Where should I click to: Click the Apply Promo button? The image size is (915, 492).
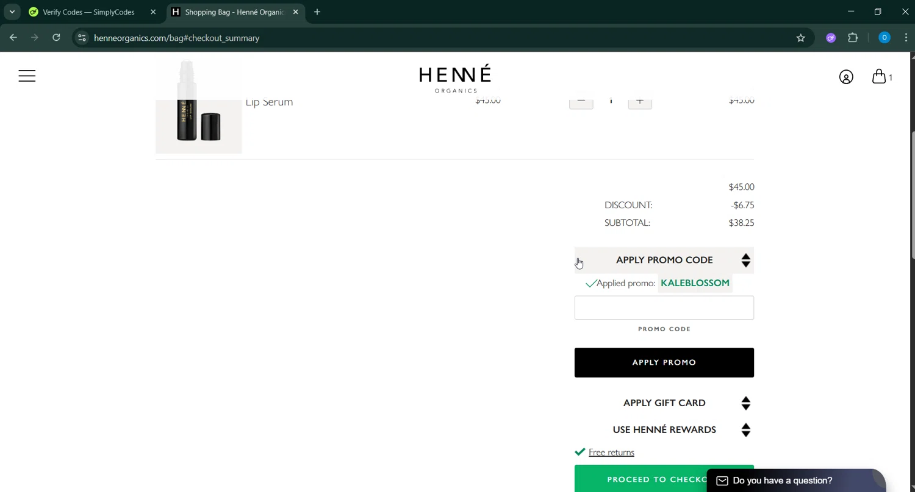[664, 362]
